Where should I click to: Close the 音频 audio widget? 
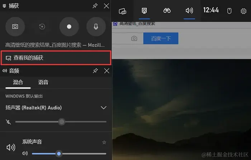[106, 71]
